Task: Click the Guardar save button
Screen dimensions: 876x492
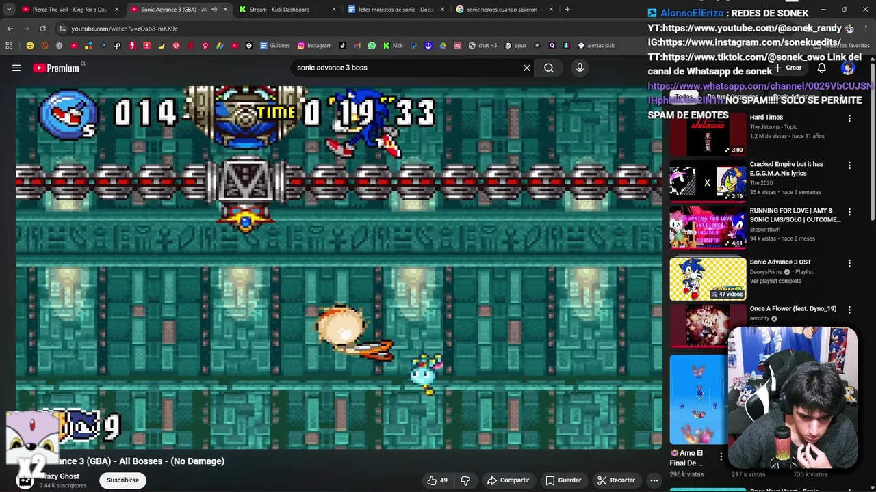Action: click(563, 480)
